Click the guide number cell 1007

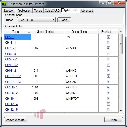tap(48, 93)
